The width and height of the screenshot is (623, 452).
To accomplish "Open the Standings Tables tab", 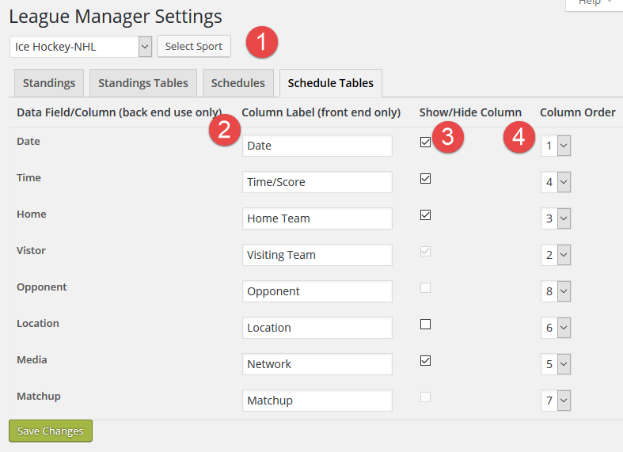I will (x=143, y=83).
